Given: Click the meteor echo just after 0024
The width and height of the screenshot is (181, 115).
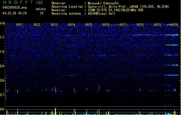Looking at the screenshot, I should [x=74, y=90].
